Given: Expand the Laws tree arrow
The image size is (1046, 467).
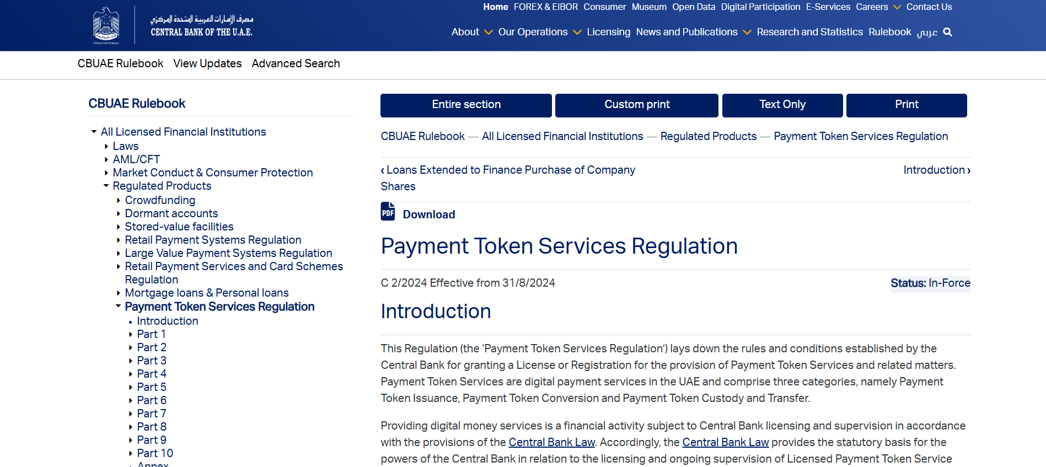Looking at the screenshot, I should pyautogui.click(x=106, y=146).
